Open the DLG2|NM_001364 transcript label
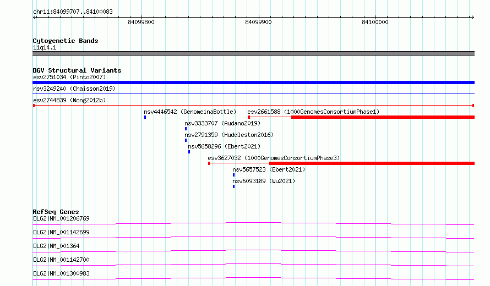Viewport: 490px width, 286px height. (56, 246)
